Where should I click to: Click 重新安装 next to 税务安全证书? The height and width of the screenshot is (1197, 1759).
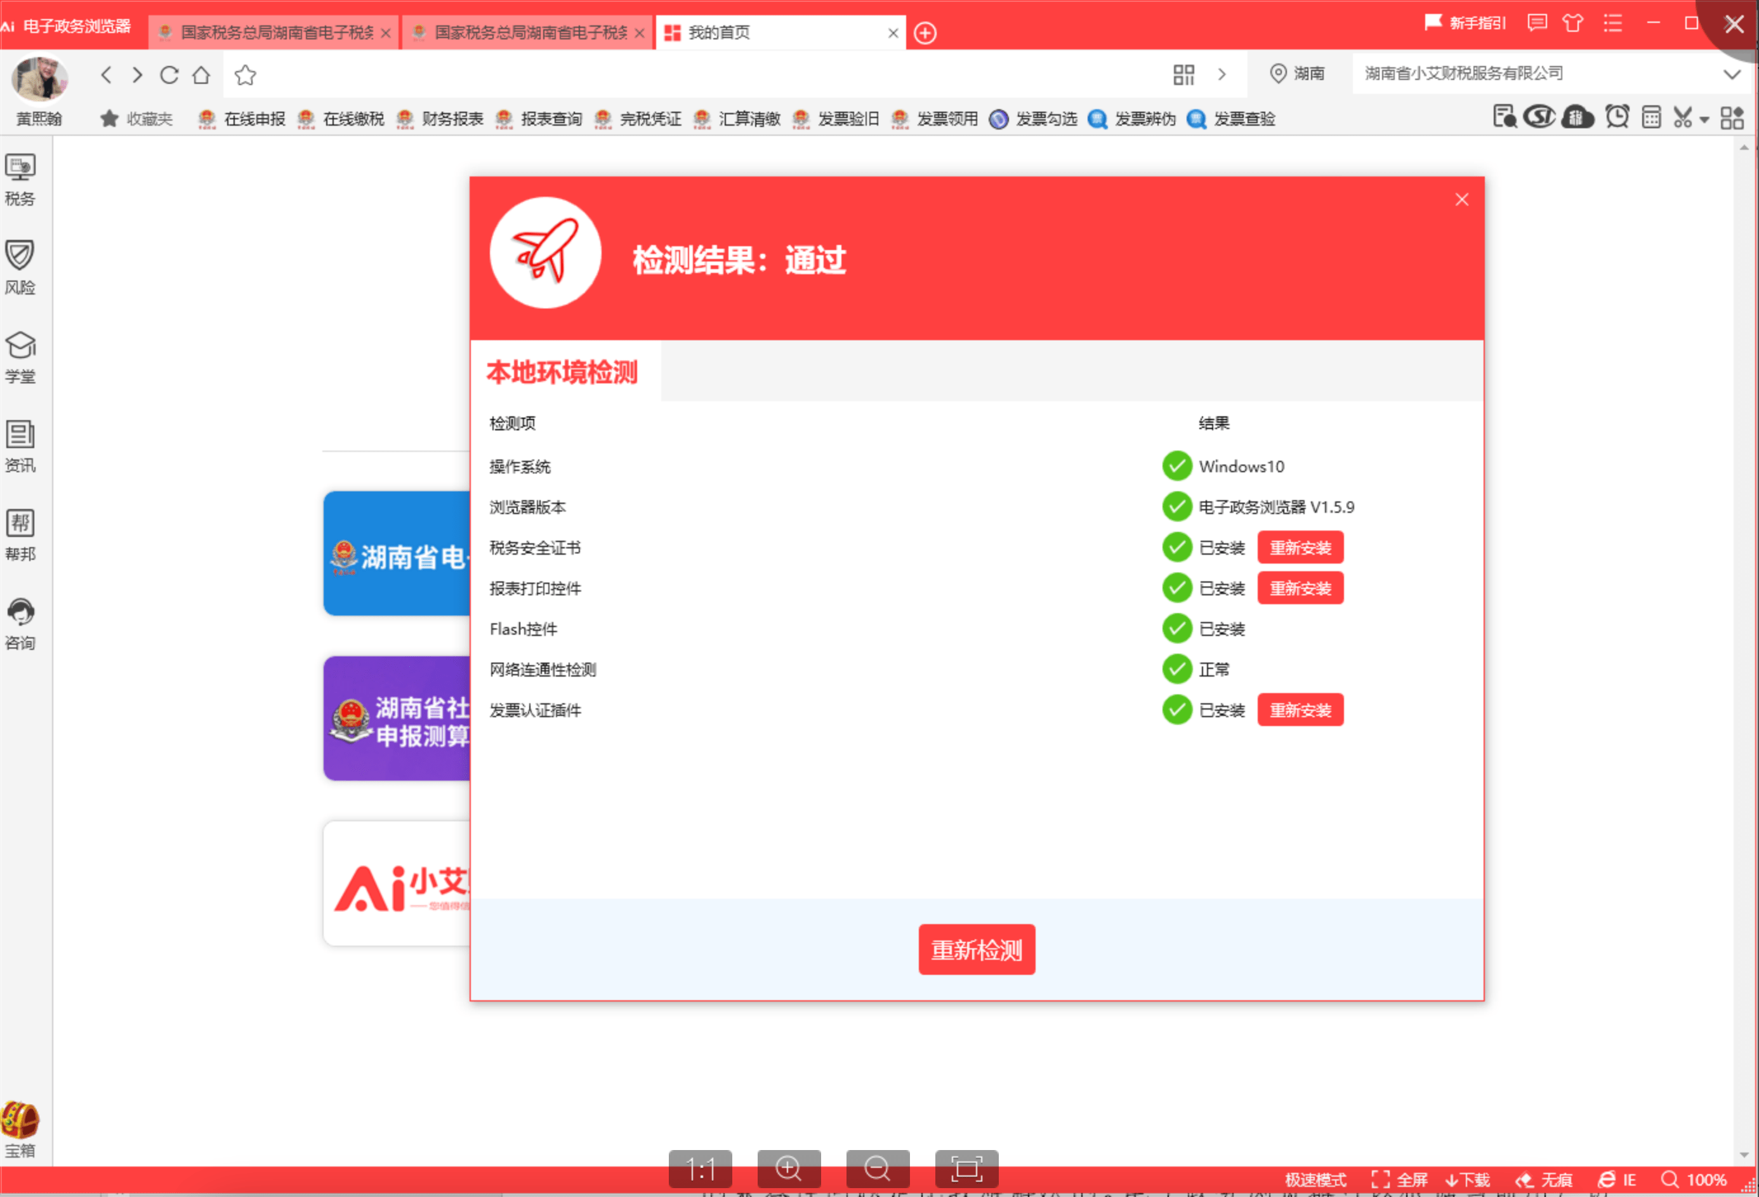[x=1300, y=547]
